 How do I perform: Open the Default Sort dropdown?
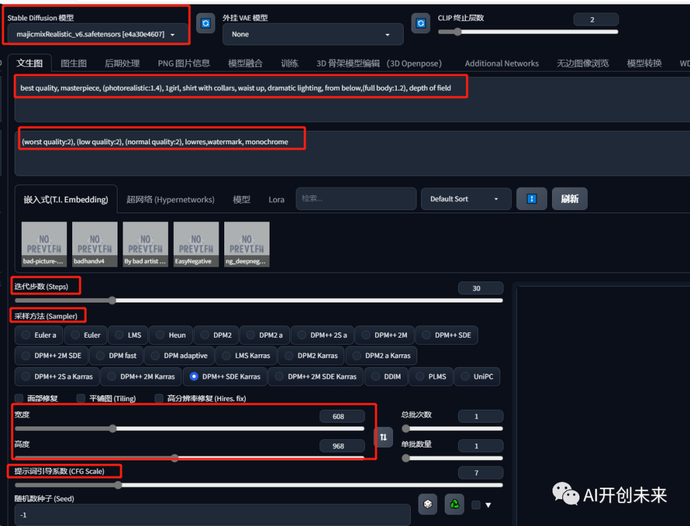[466, 199]
